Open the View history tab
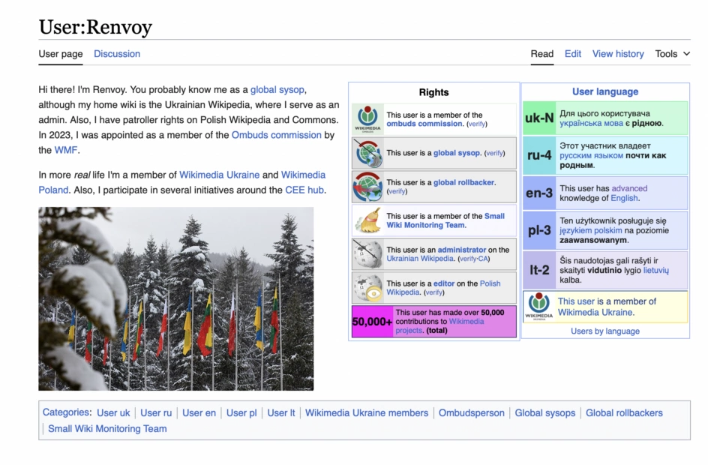708x465 pixels. coord(618,54)
